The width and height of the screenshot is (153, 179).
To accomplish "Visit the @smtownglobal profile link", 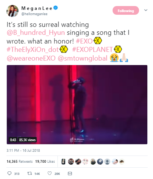I will (82, 58).
